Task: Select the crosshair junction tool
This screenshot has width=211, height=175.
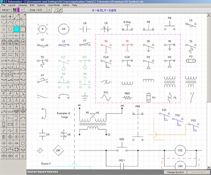Action: click(x=10, y=17)
